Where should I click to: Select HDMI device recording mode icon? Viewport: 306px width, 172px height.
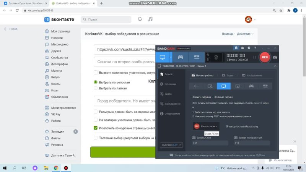point(196,57)
